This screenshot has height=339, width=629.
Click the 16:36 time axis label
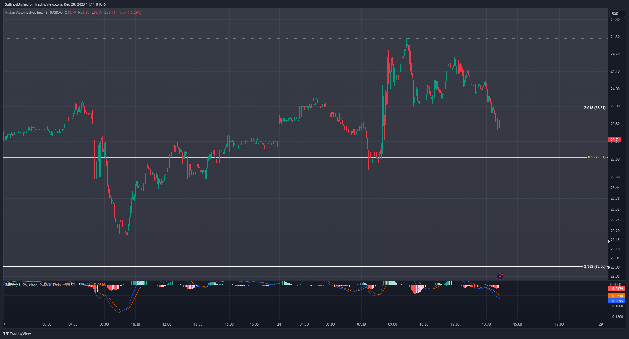[x=254, y=324]
